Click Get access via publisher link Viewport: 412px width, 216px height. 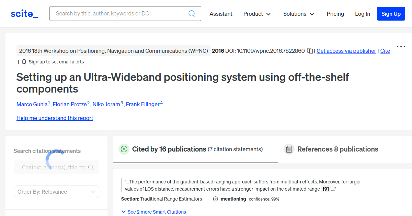(x=346, y=51)
